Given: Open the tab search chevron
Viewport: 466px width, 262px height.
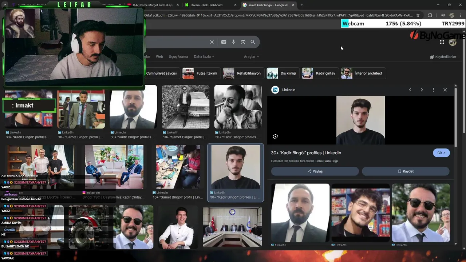Looking at the screenshot, I should pos(4,5).
